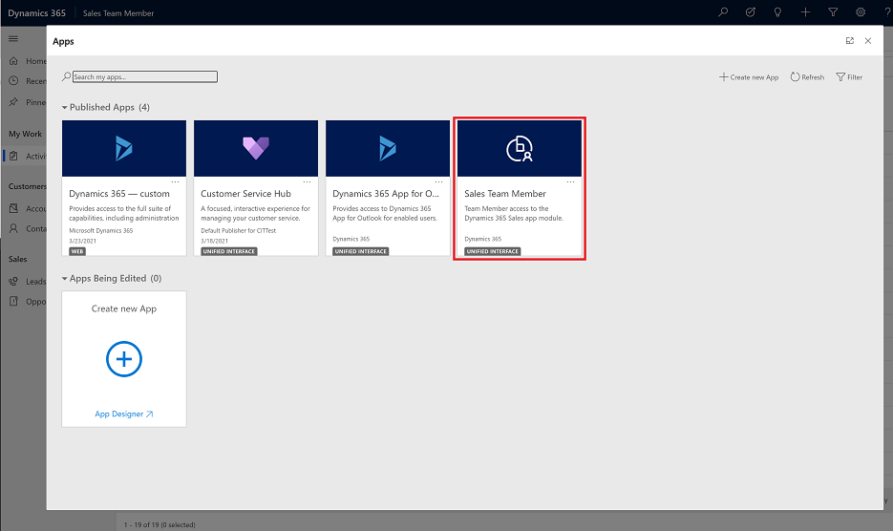Image resolution: width=893 pixels, height=531 pixels.
Task: Open more options on Dynamics 365 App for Outlook tile
Action: [x=438, y=182]
